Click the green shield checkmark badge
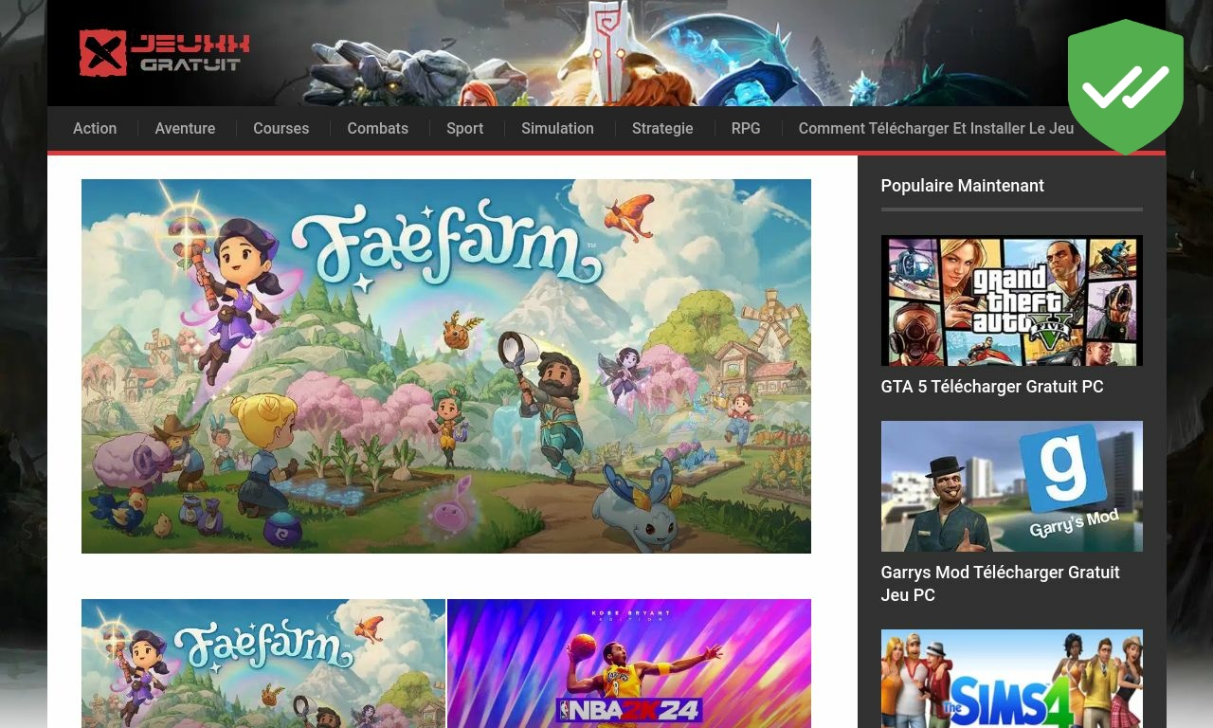1213x728 pixels. coord(1126,86)
